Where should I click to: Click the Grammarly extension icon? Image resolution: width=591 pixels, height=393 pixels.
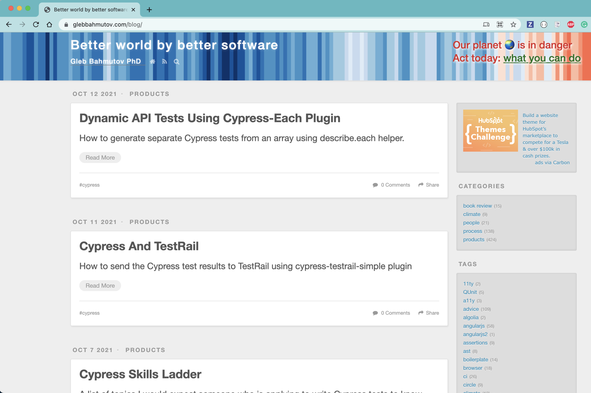(584, 24)
